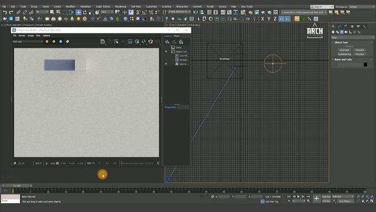Toggle visibility of Display Correction layer
376x212 pixels.
(166, 51)
